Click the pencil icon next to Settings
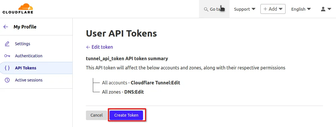The height and width of the screenshot is (127, 336). 7,44
